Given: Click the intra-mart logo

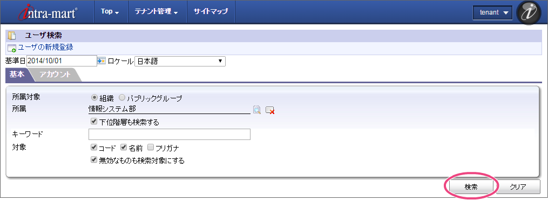Looking at the screenshot, I should (48, 12).
